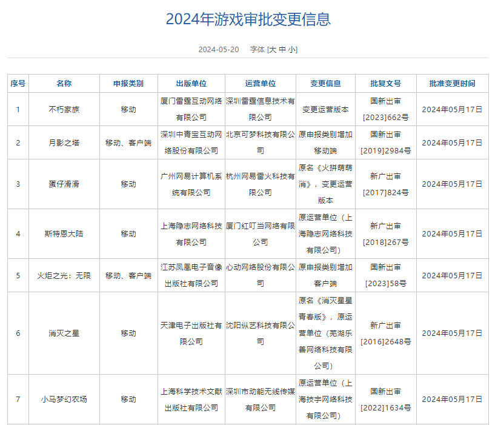Viewport: 498px width, 425px height.
Task: Click operator 杭州网易雷火科技有限公司
Action: pyautogui.click(x=261, y=184)
